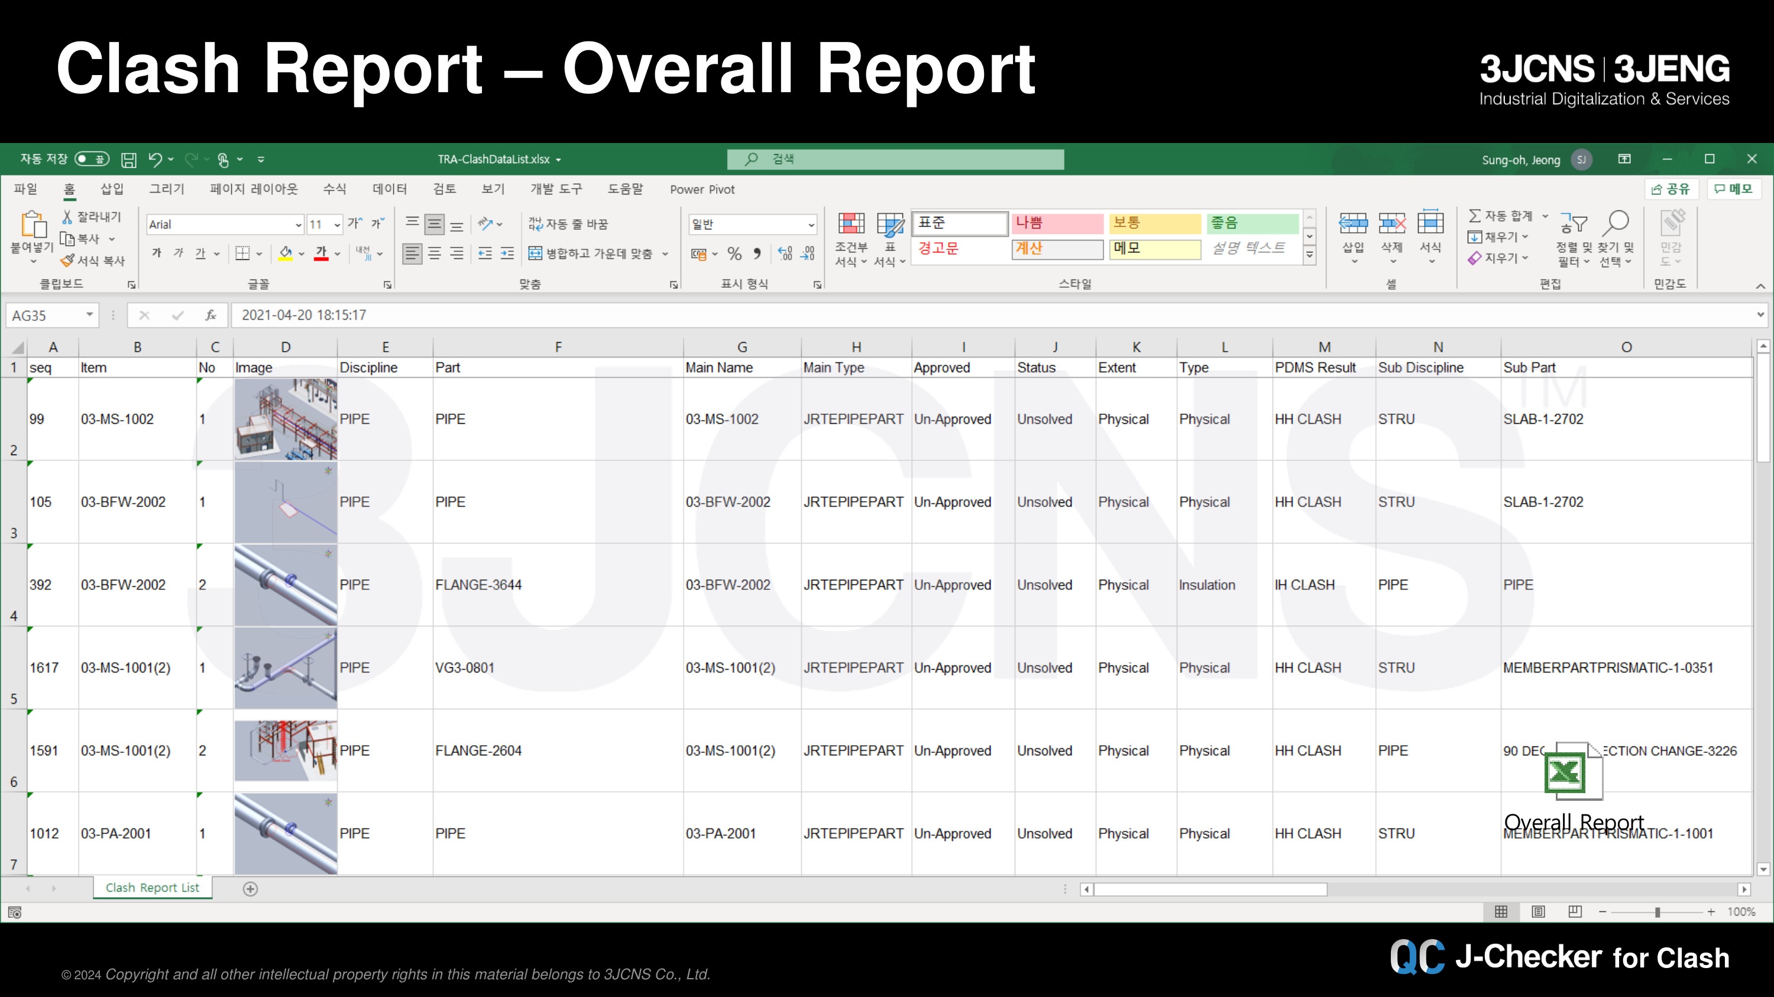The width and height of the screenshot is (1774, 997).
Task: Collapse the ribbon with bottom-right chevron
Action: tap(1760, 285)
